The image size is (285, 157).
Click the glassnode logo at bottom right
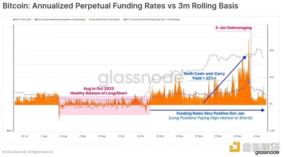267,153
